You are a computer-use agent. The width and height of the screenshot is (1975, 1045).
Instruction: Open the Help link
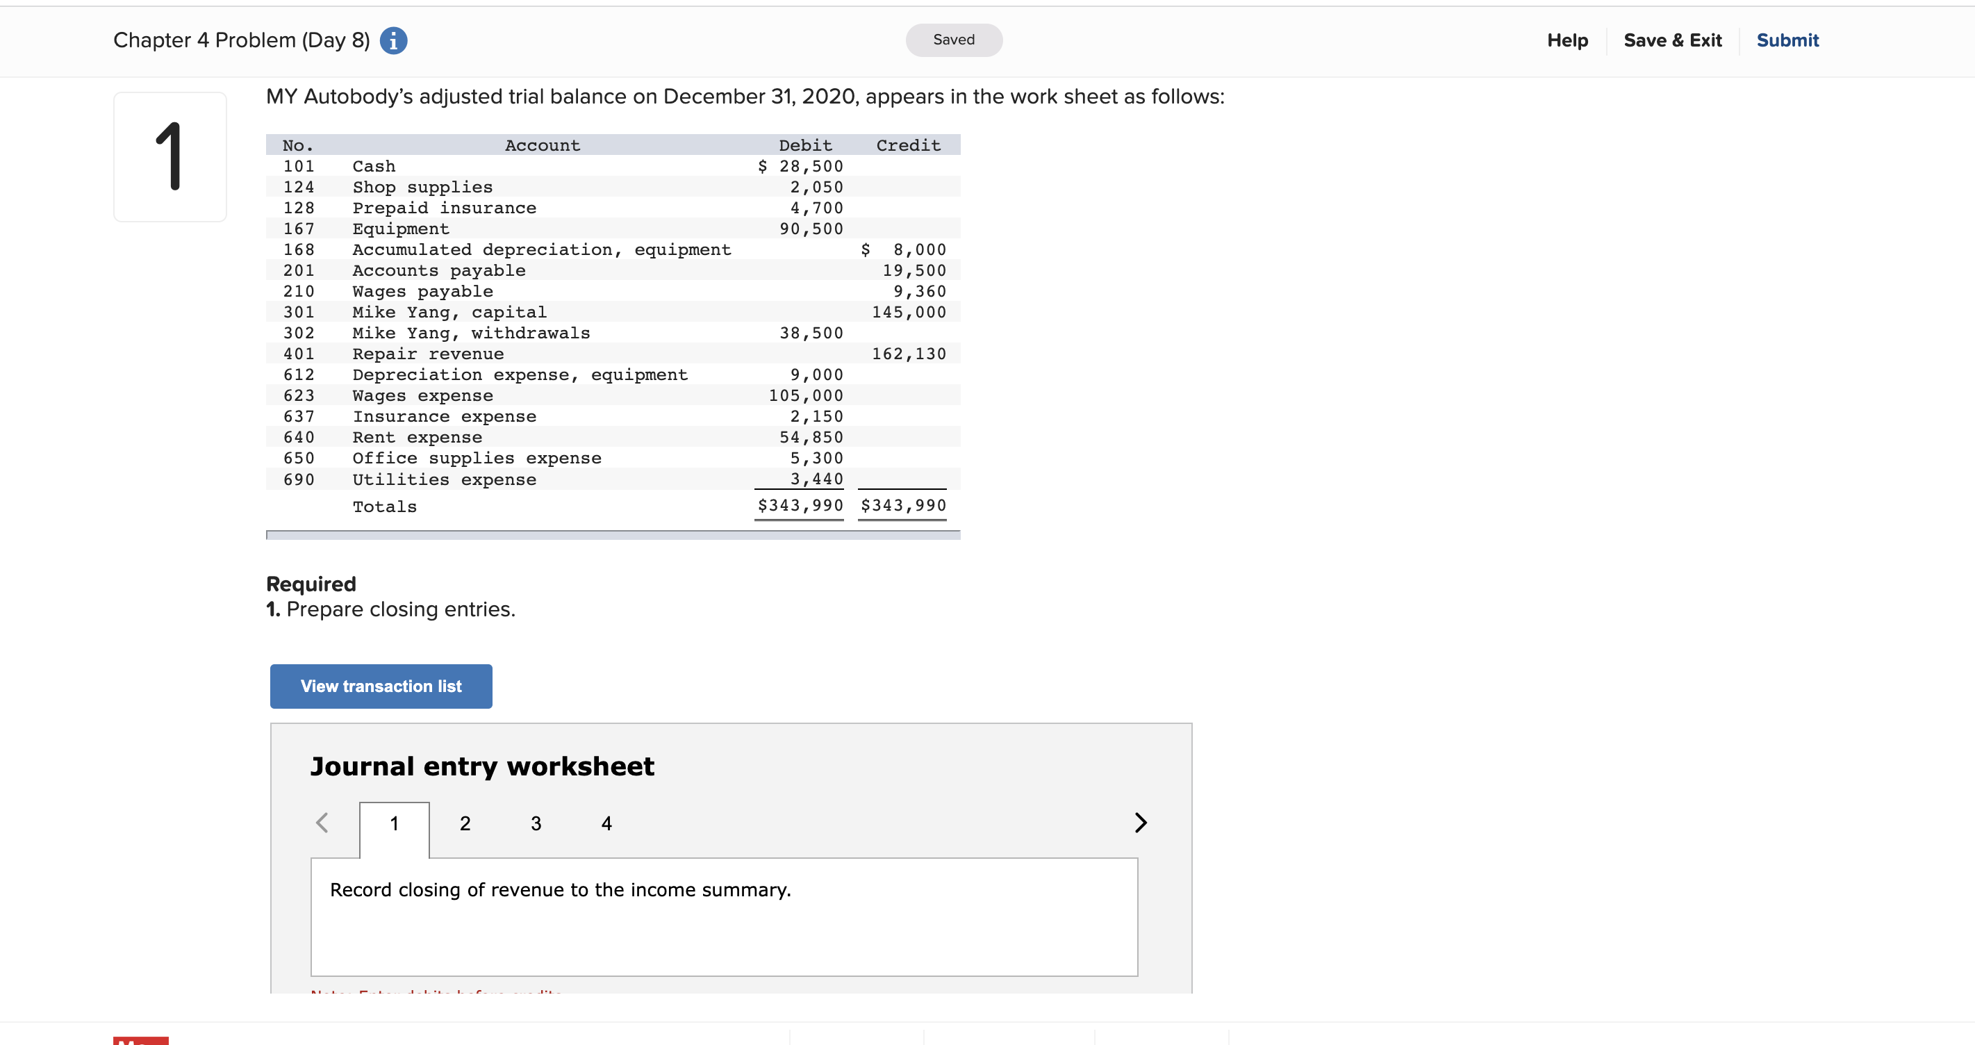(x=1567, y=40)
